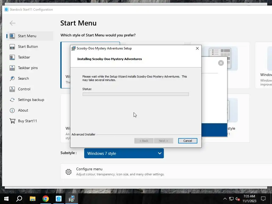Click 'Adjust colour, transparency, icon size' description
This screenshot has height=204, width=272.
[x=120, y=174]
